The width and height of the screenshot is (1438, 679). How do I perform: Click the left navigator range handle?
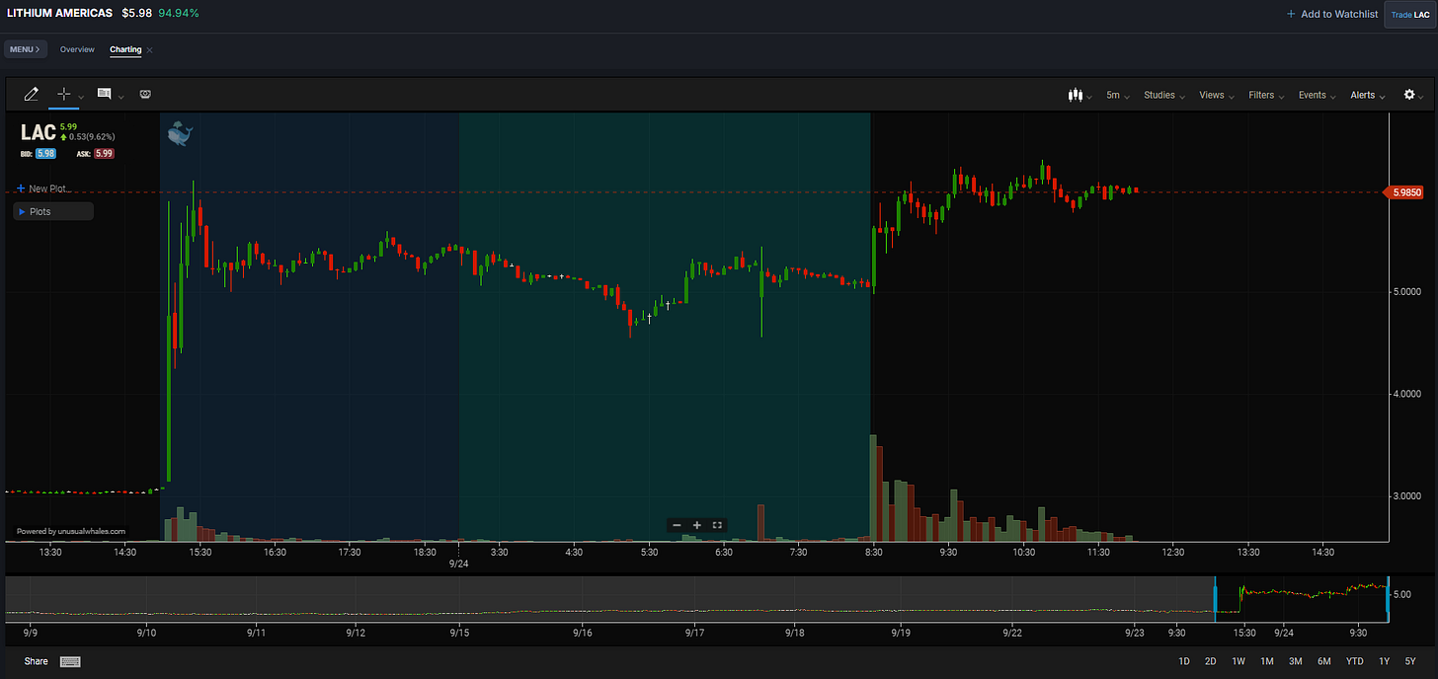pos(1215,599)
